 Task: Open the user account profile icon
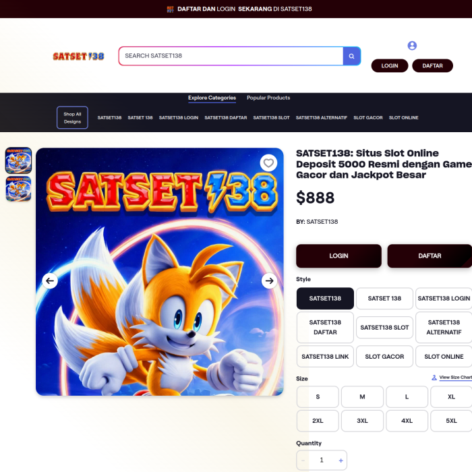point(412,45)
